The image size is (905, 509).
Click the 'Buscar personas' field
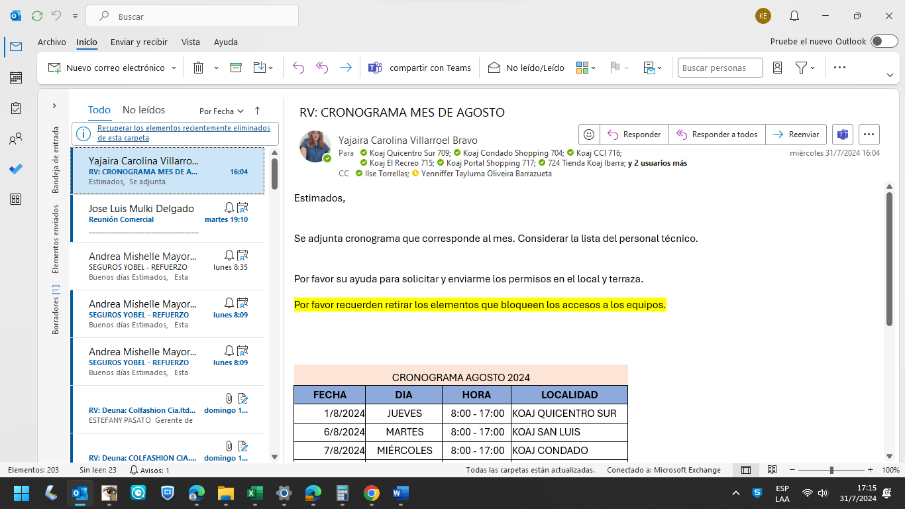click(x=720, y=68)
